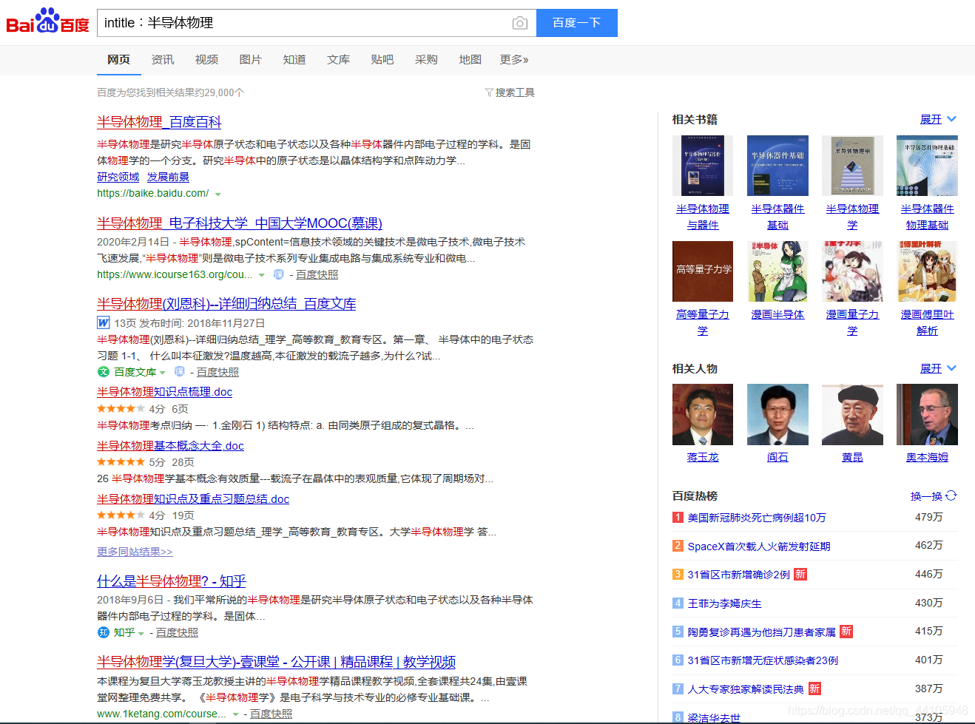Open hot item 31省区市新增确诊2例
The width and height of the screenshot is (975, 724).
[x=739, y=575]
